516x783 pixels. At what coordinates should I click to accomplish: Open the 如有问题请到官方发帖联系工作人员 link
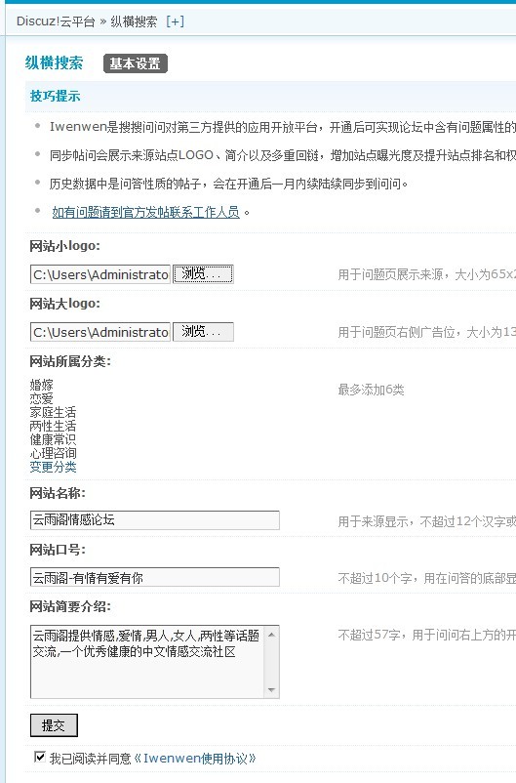pos(145,212)
